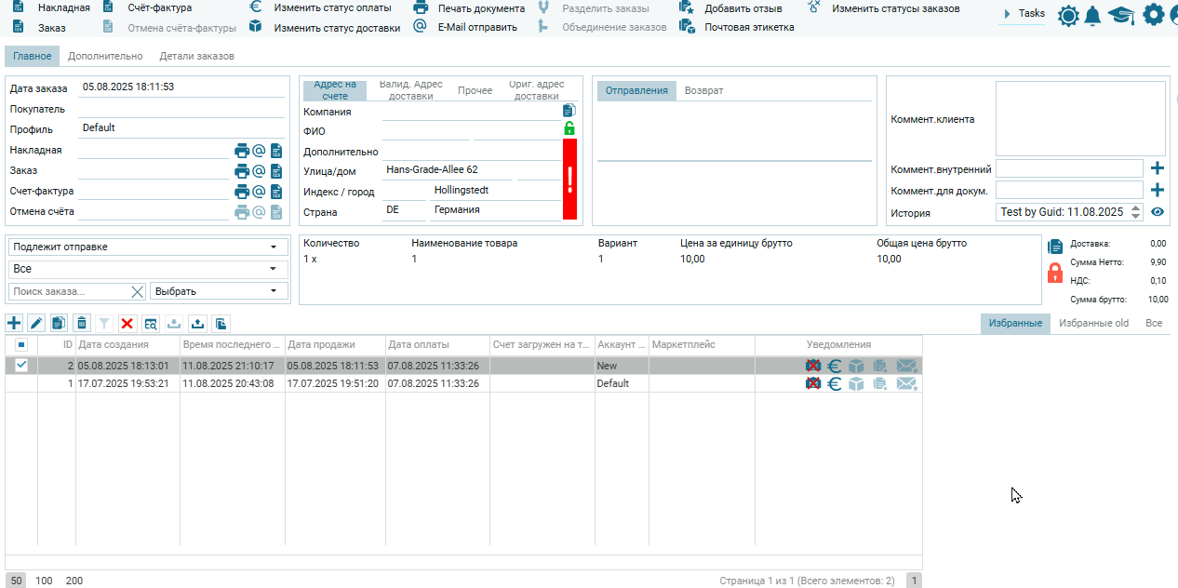Toggle the select-all checkbox in table header
The height and width of the screenshot is (588, 1178).
click(x=21, y=344)
